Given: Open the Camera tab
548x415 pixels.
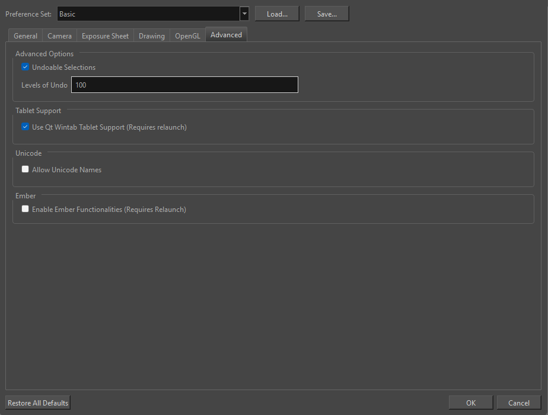Looking at the screenshot, I should click(59, 36).
